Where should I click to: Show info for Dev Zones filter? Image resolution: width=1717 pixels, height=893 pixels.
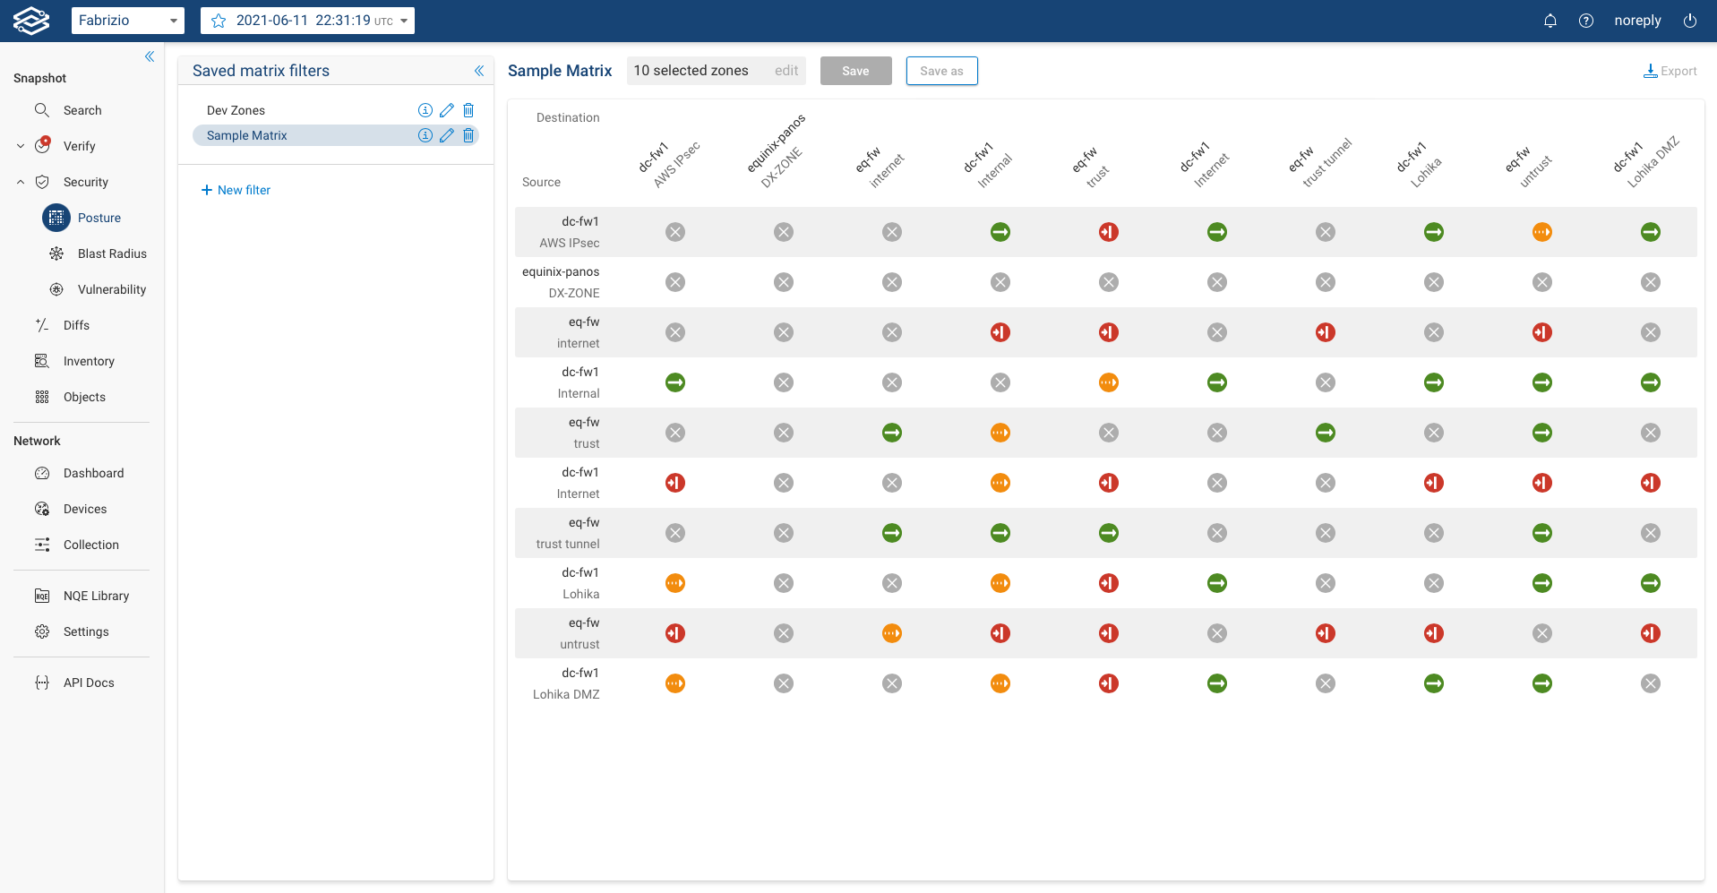425,110
